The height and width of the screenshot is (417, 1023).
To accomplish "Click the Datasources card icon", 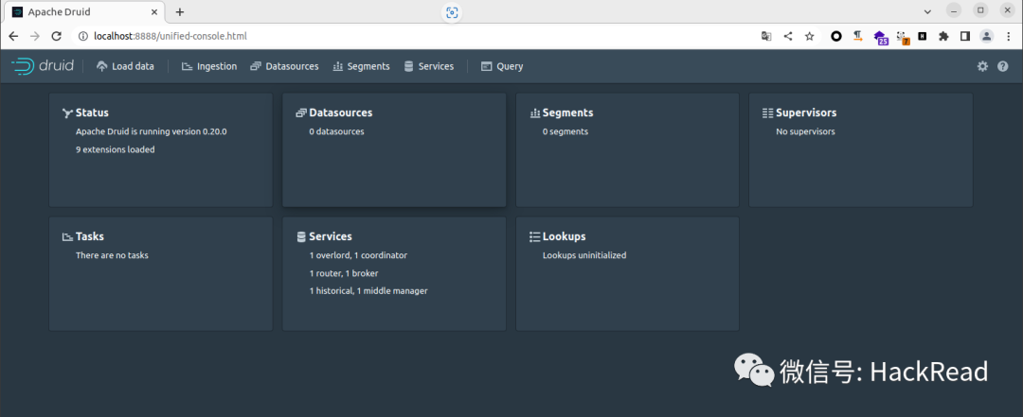I will click(x=301, y=113).
